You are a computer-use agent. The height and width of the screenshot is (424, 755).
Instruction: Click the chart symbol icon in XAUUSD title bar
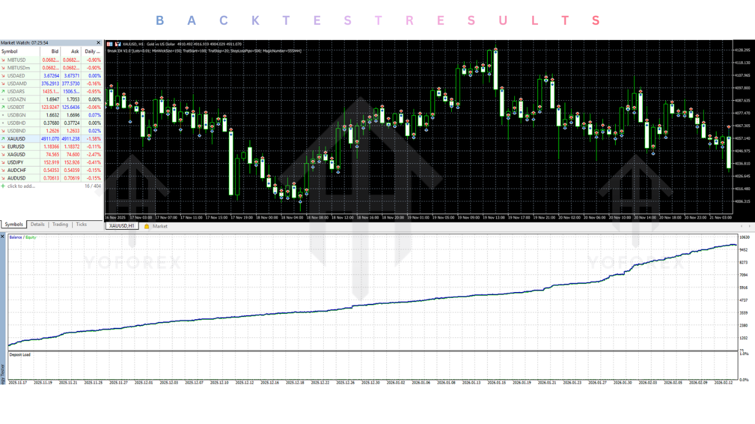tap(118, 44)
